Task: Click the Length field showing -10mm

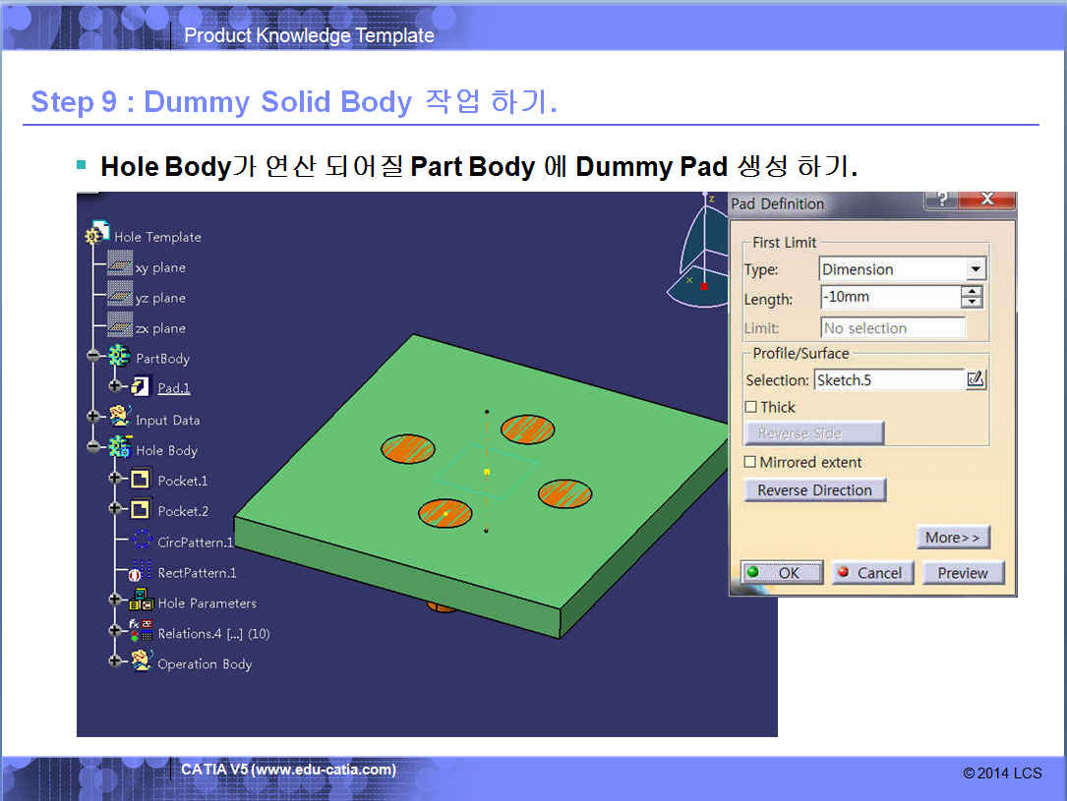Action: click(890, 297)
